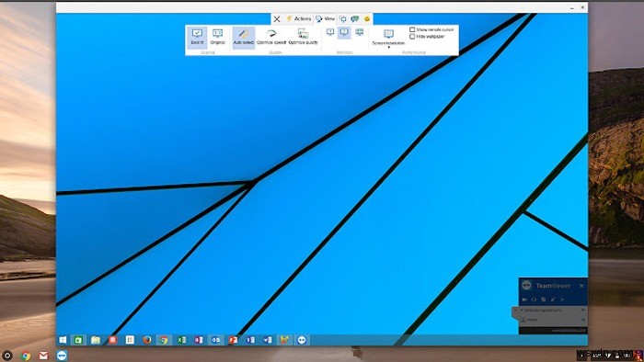This screenshot has width=644, height=362.
Task: Collapse TeamViewer panel with side arrow tab
Action: tap(515, 312)
